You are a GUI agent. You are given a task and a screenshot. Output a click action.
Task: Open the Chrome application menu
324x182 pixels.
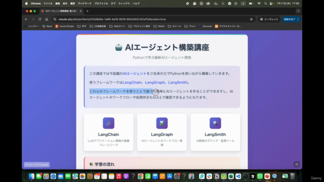point(36,4)
